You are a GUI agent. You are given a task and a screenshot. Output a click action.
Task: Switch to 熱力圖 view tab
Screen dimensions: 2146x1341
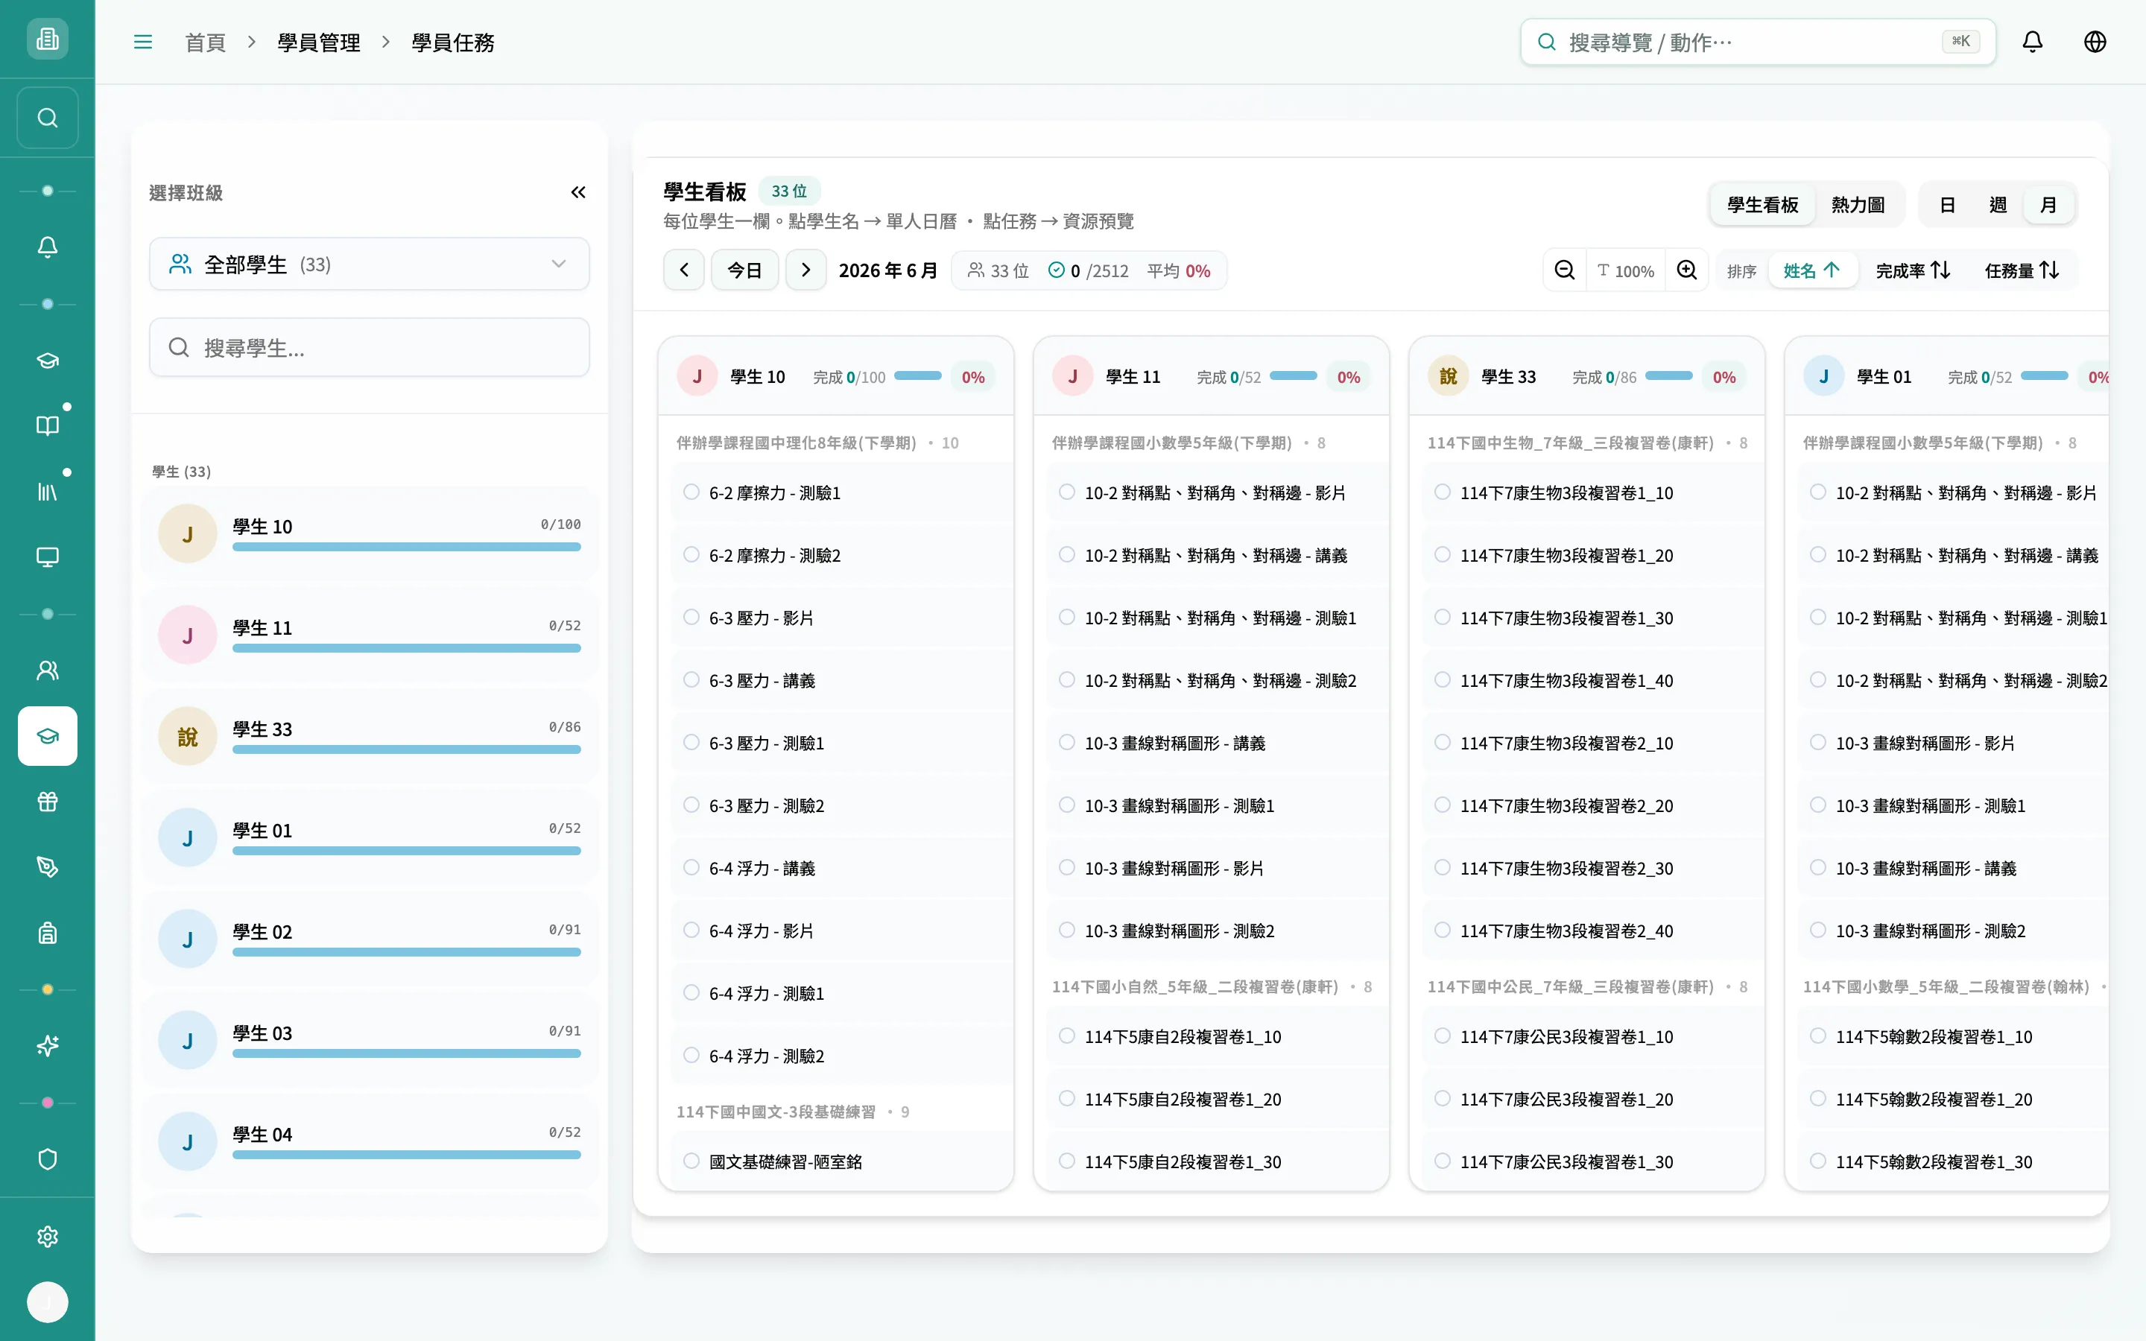pyautogui.click(x=1857, y=205)
